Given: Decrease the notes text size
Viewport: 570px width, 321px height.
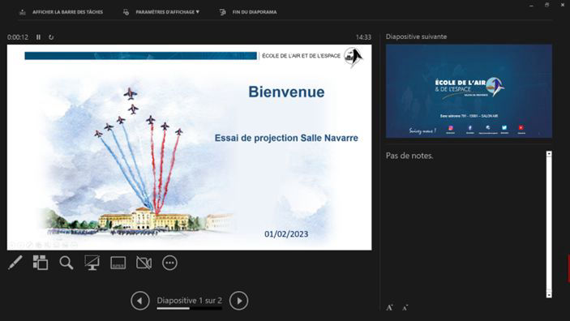Looking at the screenshot, I should click(405, 308).
